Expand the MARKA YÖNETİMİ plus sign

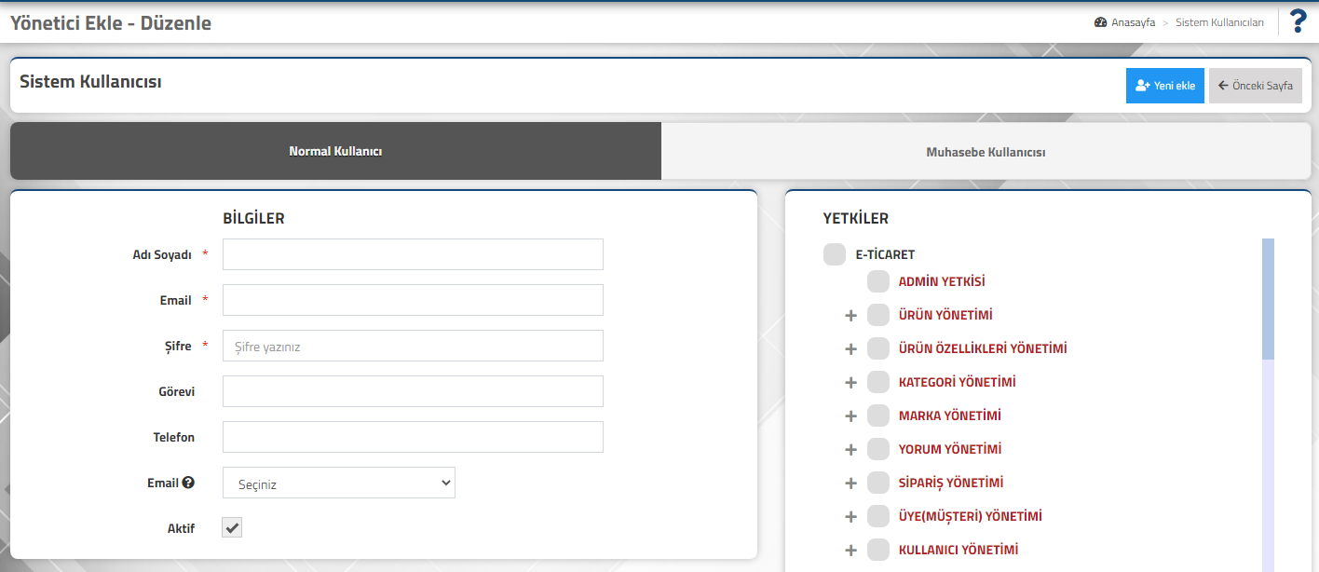850,416
